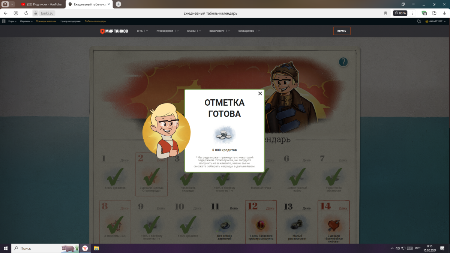Image resolution: width=450 pixels, height=253 pixels.
Task: Open the Protect shield extension
Action: tap(424, 13)
